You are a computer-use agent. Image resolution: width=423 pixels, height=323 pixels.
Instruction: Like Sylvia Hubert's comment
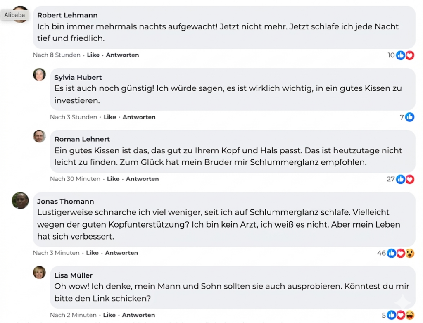click(109, 117)
